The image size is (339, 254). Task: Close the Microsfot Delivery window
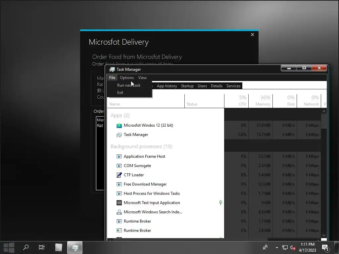[x=252, y=34]
